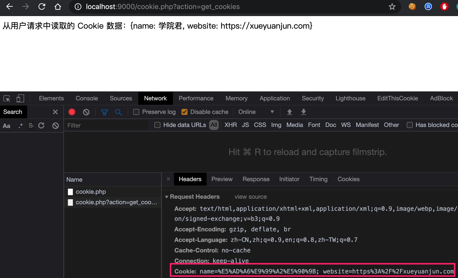Viewport: 458px width, 278px height.
Task: Show the request Initiator tab
Action: (x=289, y=179)
